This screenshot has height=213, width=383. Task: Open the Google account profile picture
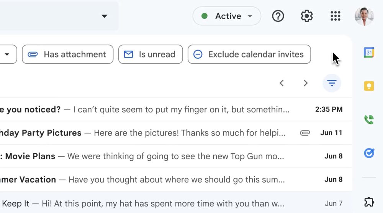[363, 16]
